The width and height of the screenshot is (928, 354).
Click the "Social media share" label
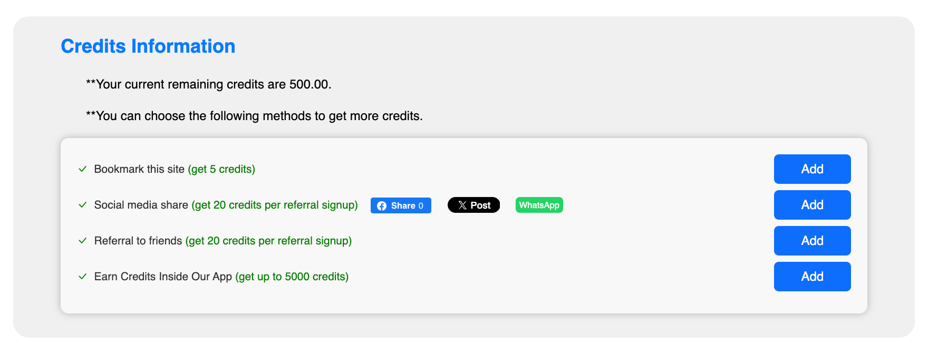[141, 205]
